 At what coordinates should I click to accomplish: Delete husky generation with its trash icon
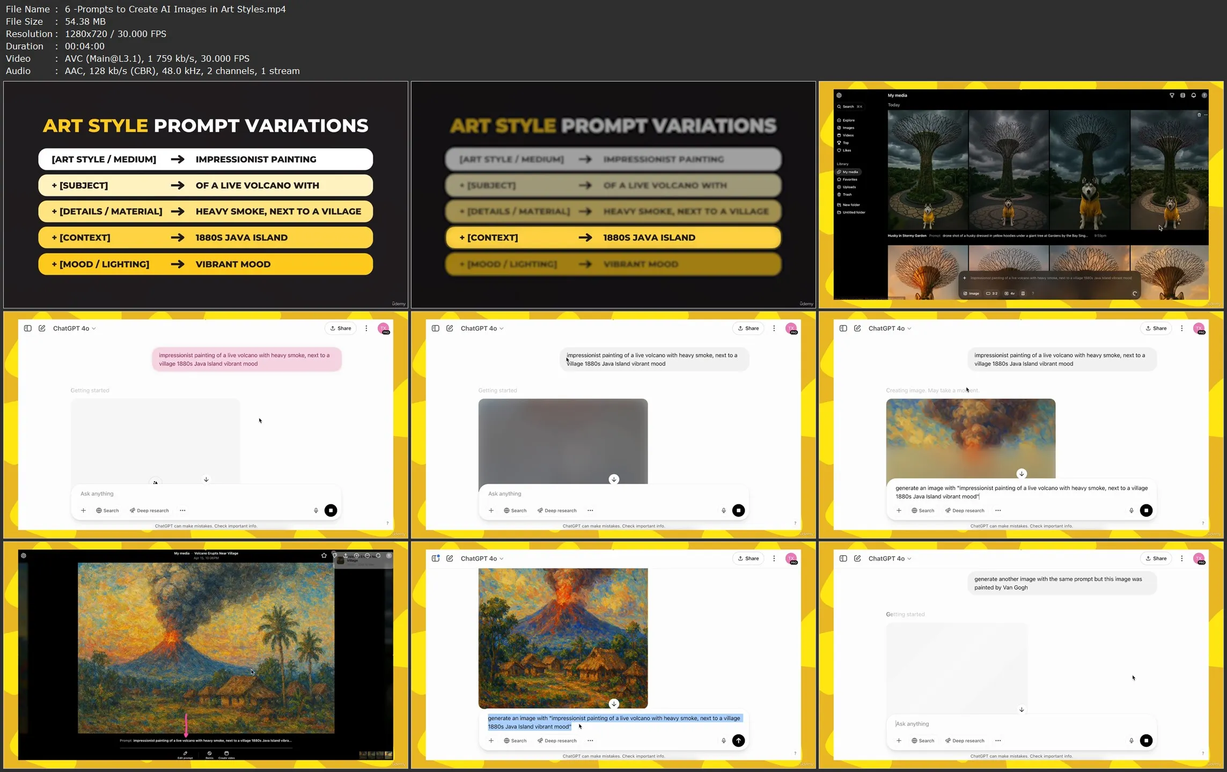pos(1199,115)
